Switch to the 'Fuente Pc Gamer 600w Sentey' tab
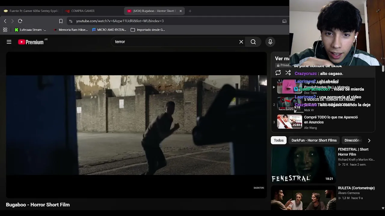The image size is (385, 216). (31, 11)
